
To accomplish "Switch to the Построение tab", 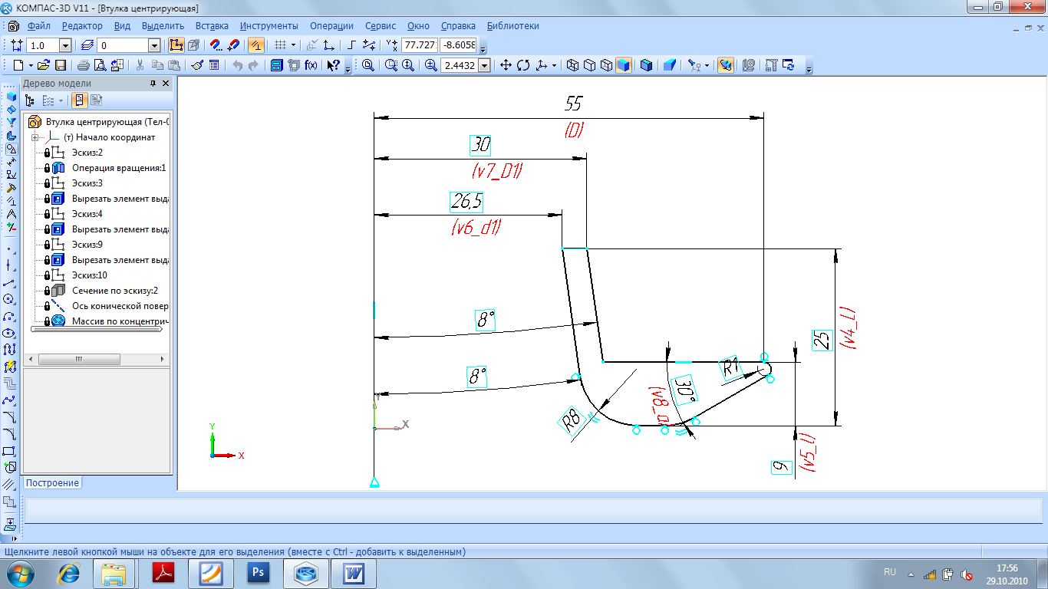I will (x=53, y=482).
